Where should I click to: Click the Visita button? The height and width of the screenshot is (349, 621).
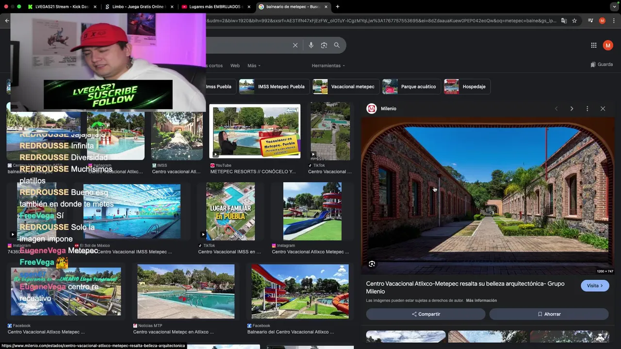click(x=595, y=286)
